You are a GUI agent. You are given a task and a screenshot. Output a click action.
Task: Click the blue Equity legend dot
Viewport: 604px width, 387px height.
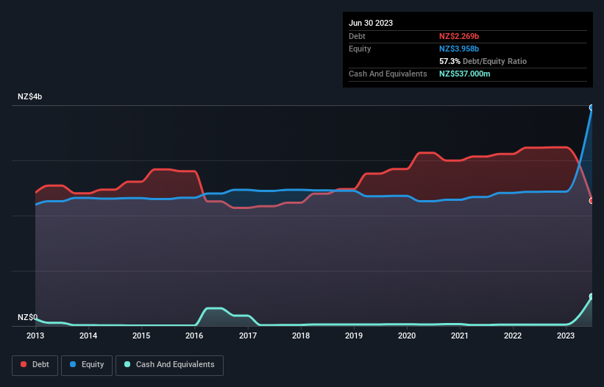(x=73, y=364)
